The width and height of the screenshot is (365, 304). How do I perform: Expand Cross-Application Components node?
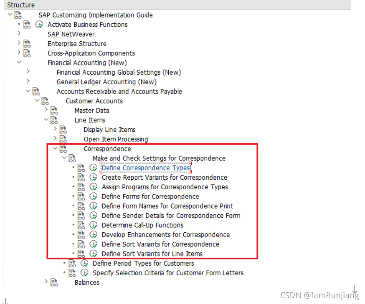pos(19,52)
